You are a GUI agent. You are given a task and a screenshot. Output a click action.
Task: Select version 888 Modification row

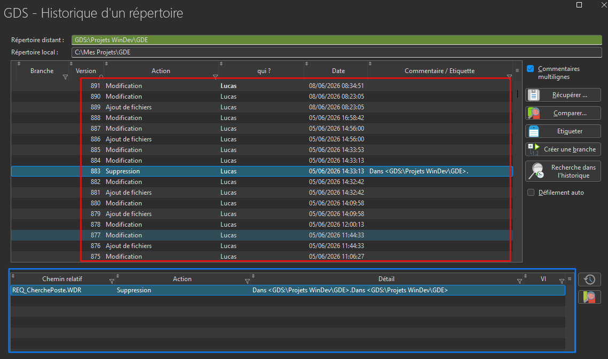pyautogui.click(x=262, y=118)
